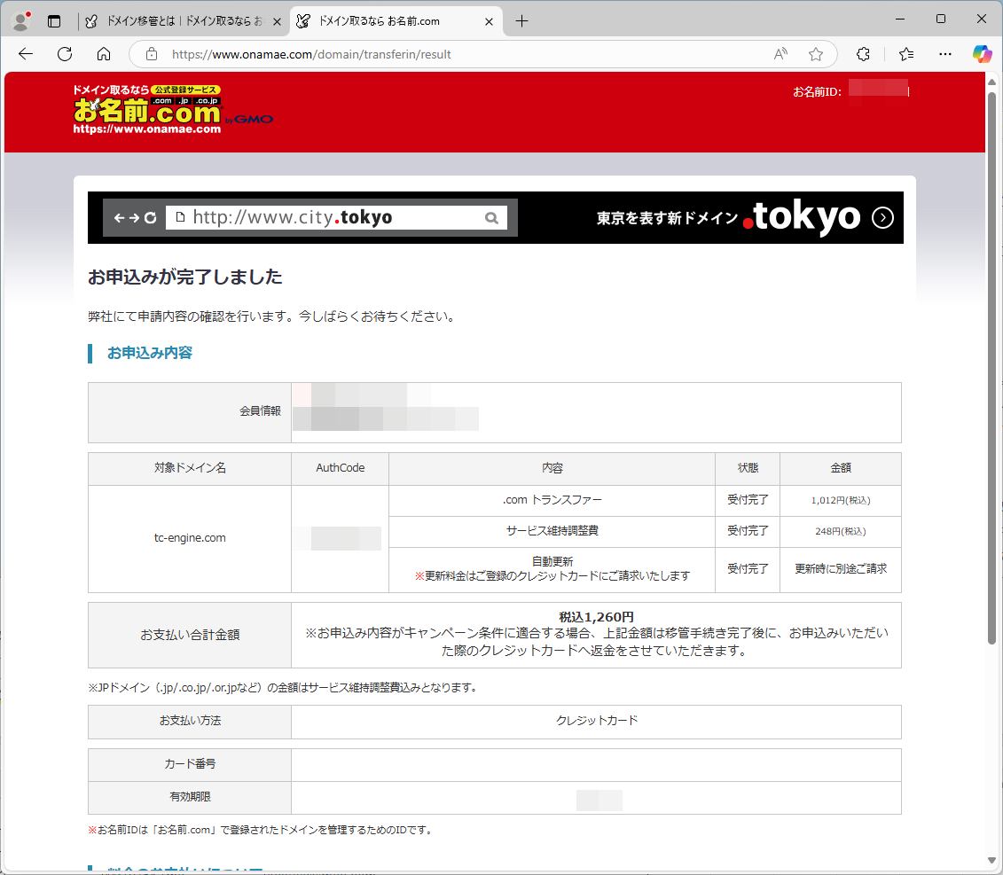View site information lock icon
The image size is (1003, 875).
[152, 54]
